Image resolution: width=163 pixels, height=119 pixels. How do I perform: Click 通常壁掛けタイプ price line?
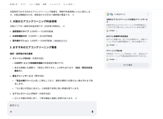pyautogui.click(x=33, y=32)
